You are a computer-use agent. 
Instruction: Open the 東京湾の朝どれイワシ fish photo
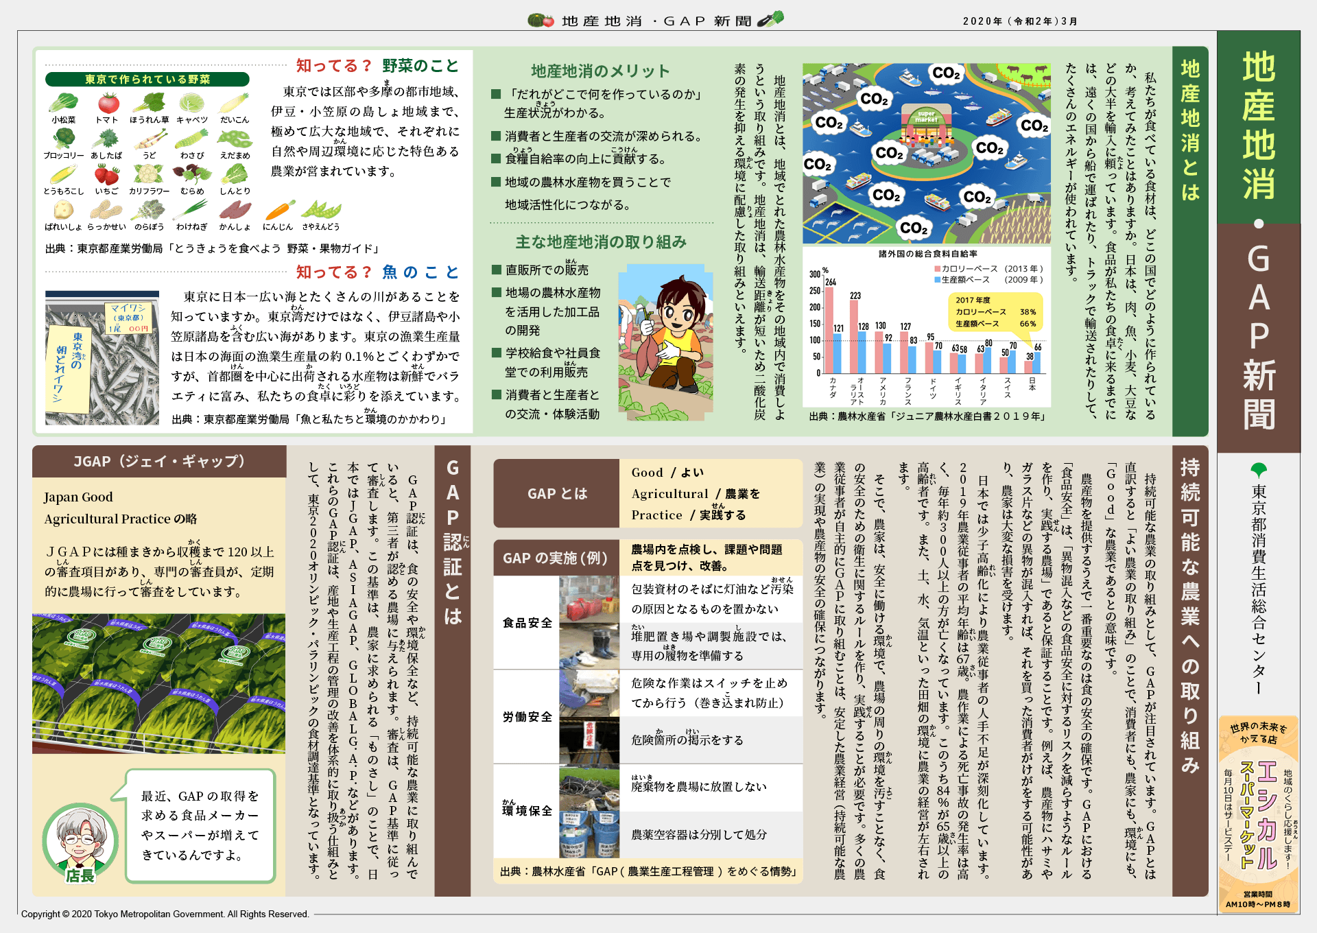click(x=102, y=358)
